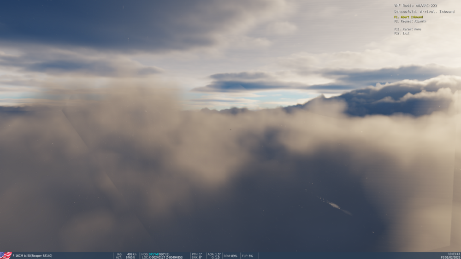Go back via F11 Parent Menu
The width and height of the screenshot is (461, 259).
(408, 29)
